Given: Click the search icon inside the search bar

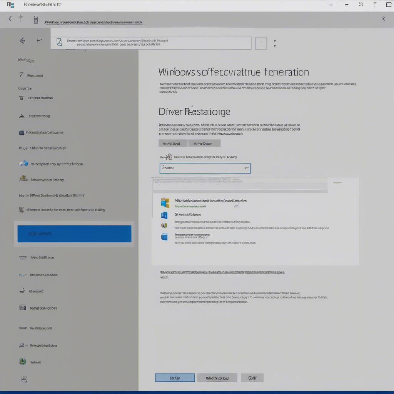Looking at the screenshot, I should click(x=59, y=42).
